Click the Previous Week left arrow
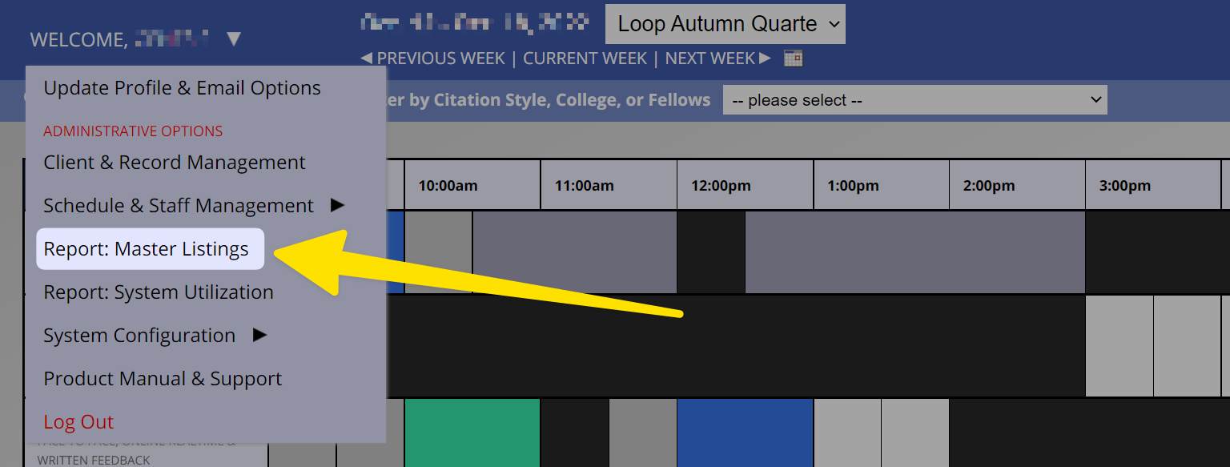 [367, 58]
